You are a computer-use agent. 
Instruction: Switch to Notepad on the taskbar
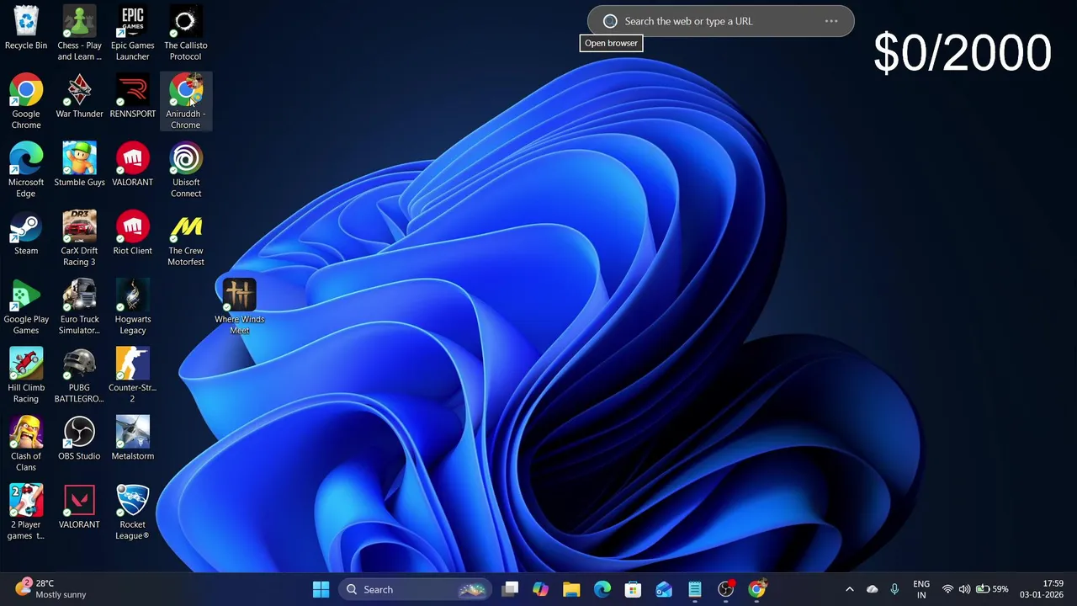click(695, 589)
